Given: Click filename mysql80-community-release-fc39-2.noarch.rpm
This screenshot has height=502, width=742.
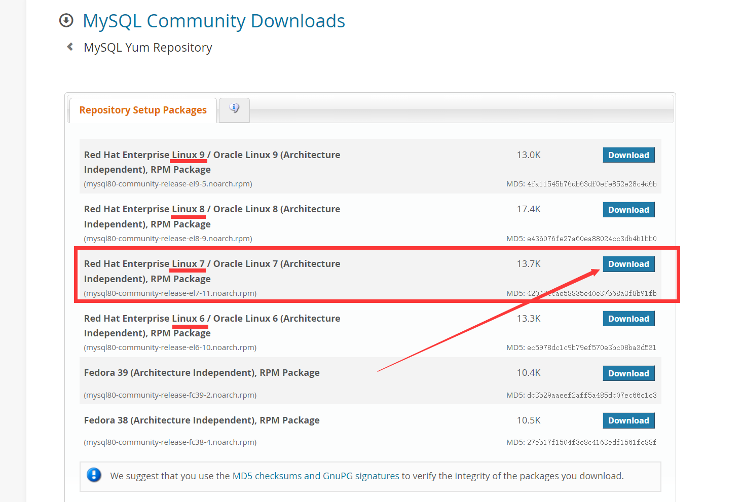Looking at the screenshot, I should pyautogui.click(x=170, y=395).
